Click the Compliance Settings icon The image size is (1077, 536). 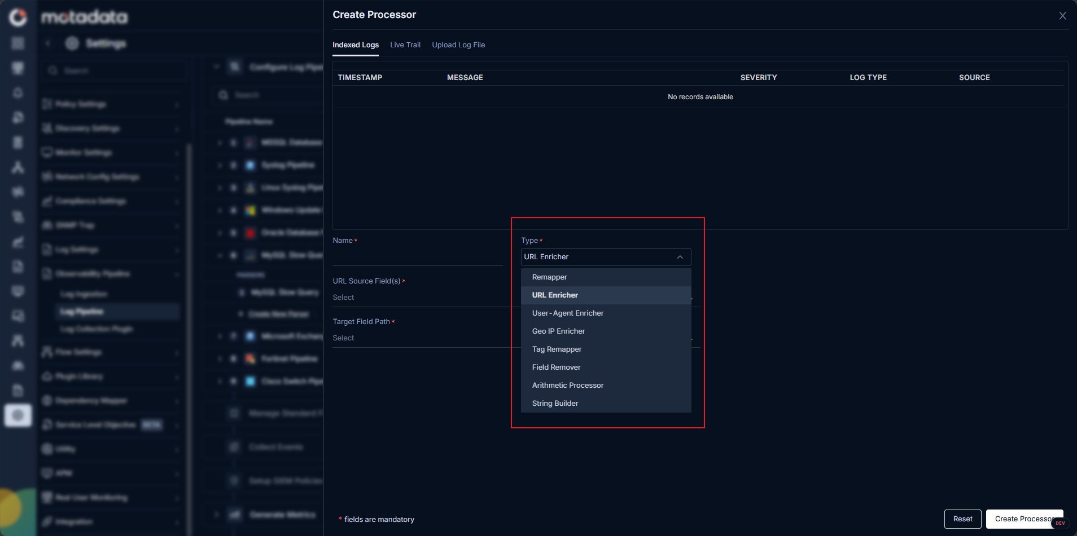[x=47, y=201]
